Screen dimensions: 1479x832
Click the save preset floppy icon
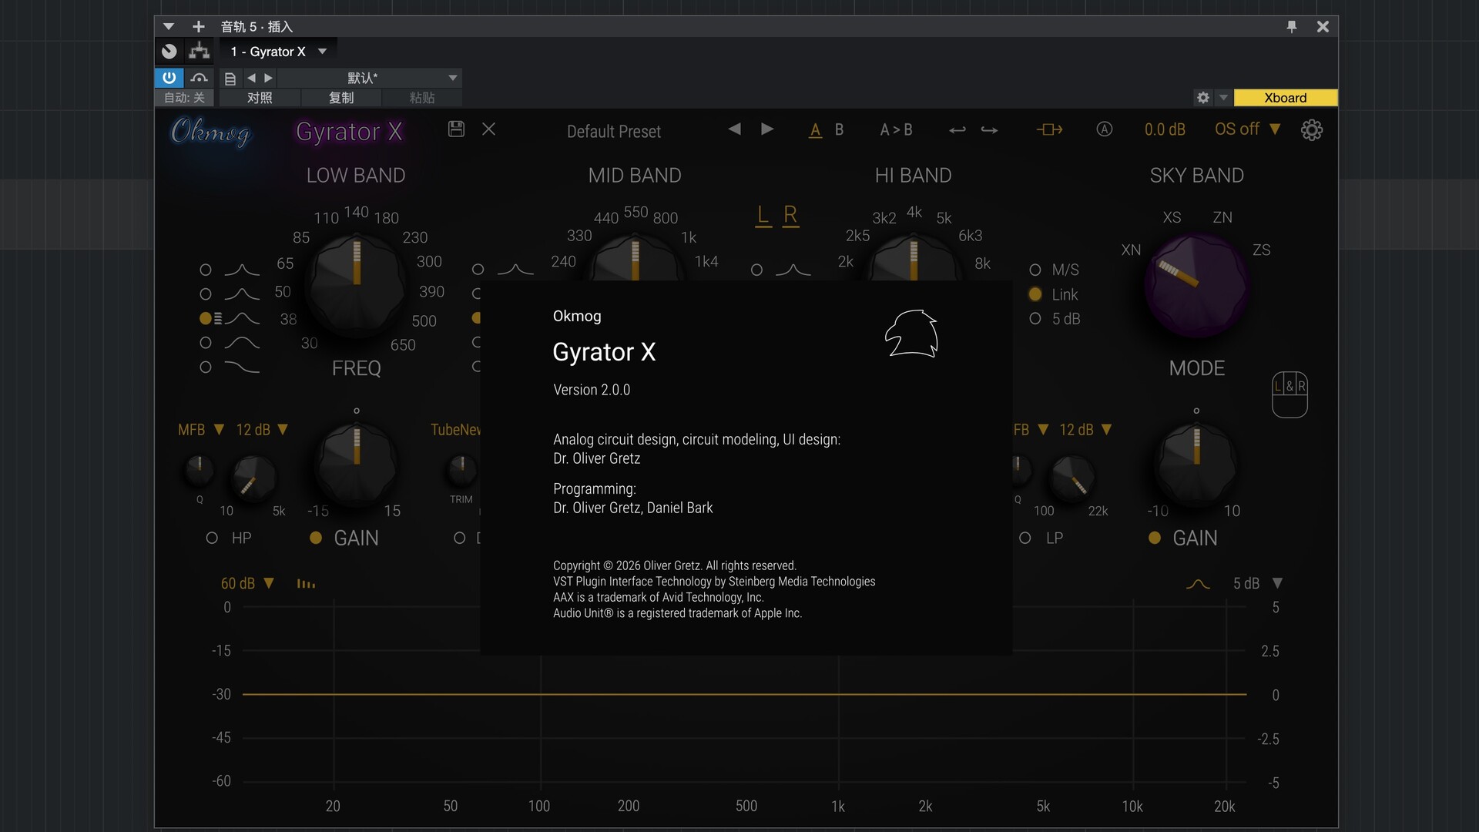click(x=456, y=129)
